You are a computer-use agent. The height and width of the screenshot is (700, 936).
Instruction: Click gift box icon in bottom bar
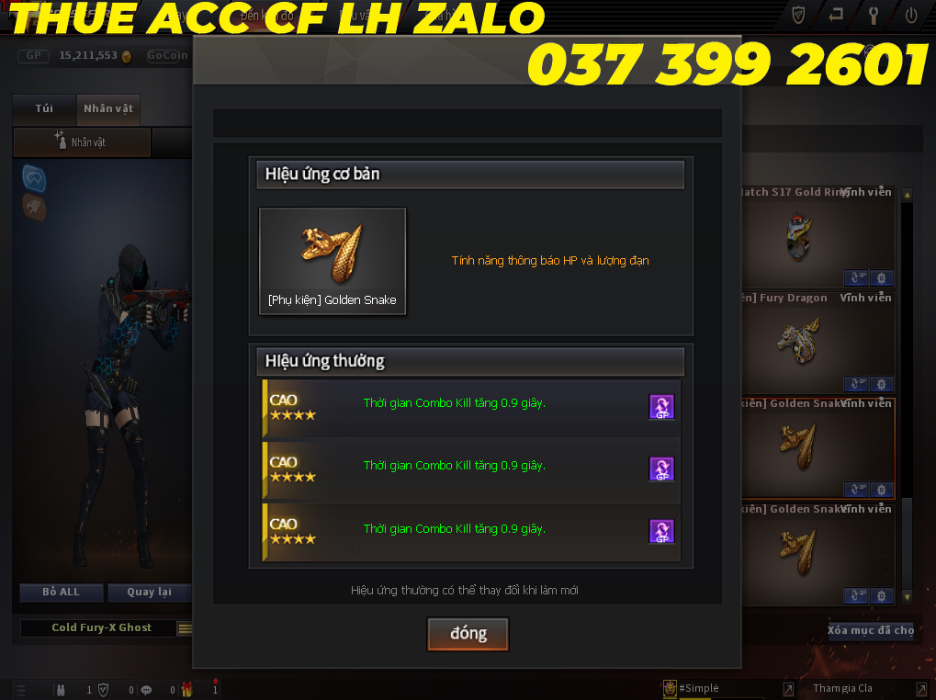tap(186, 690)
